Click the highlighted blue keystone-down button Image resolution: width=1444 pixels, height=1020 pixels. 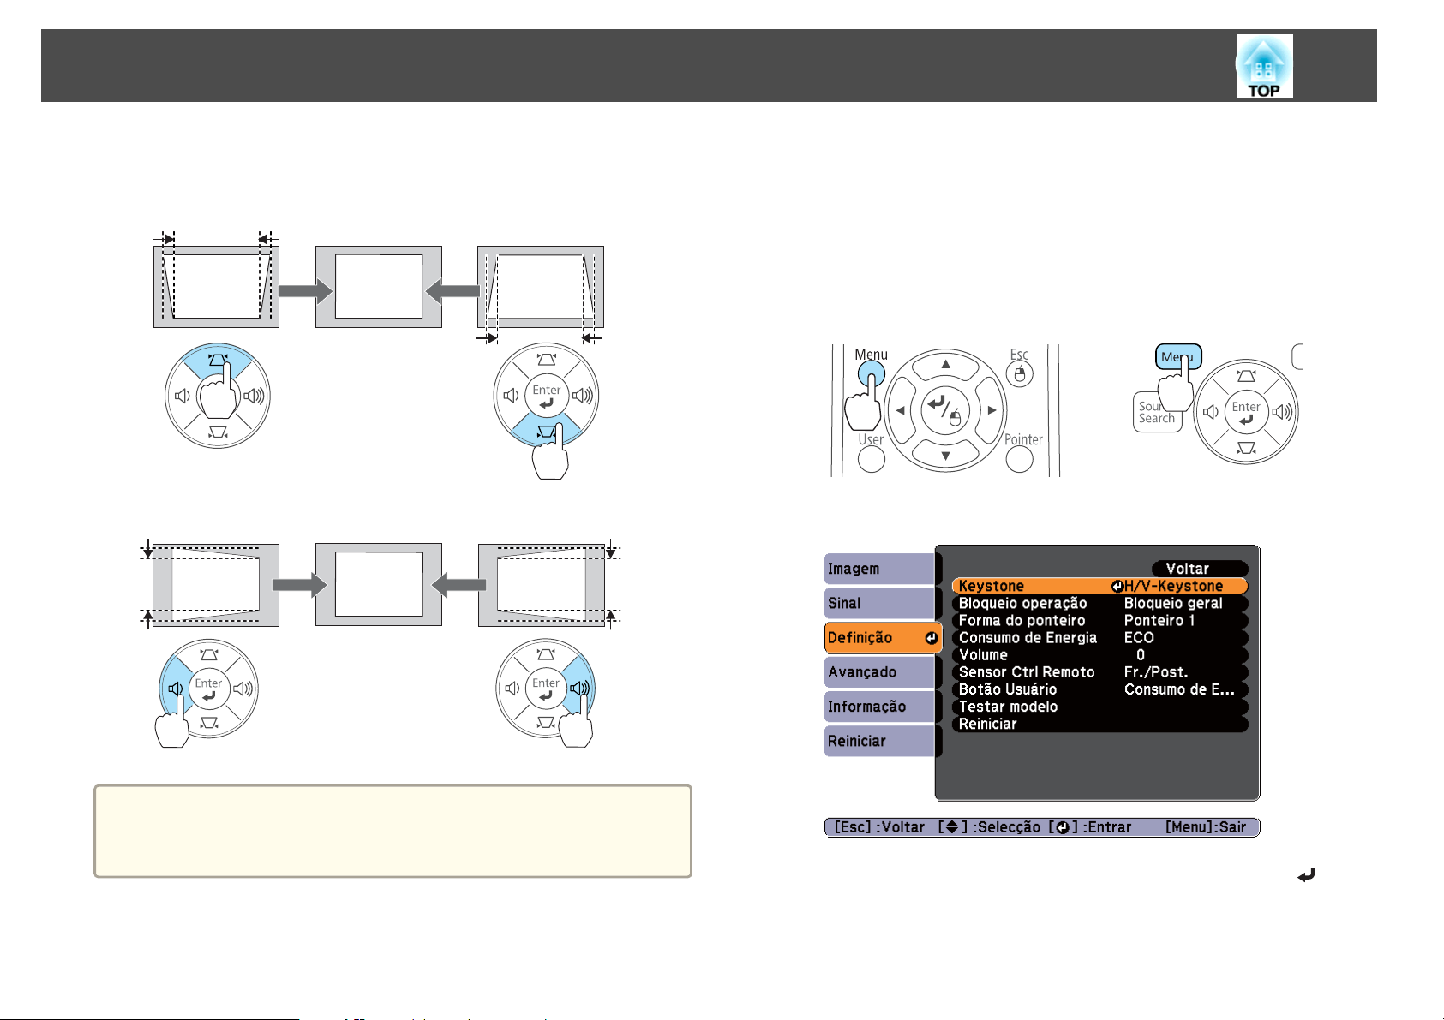(x=546, y=432)
